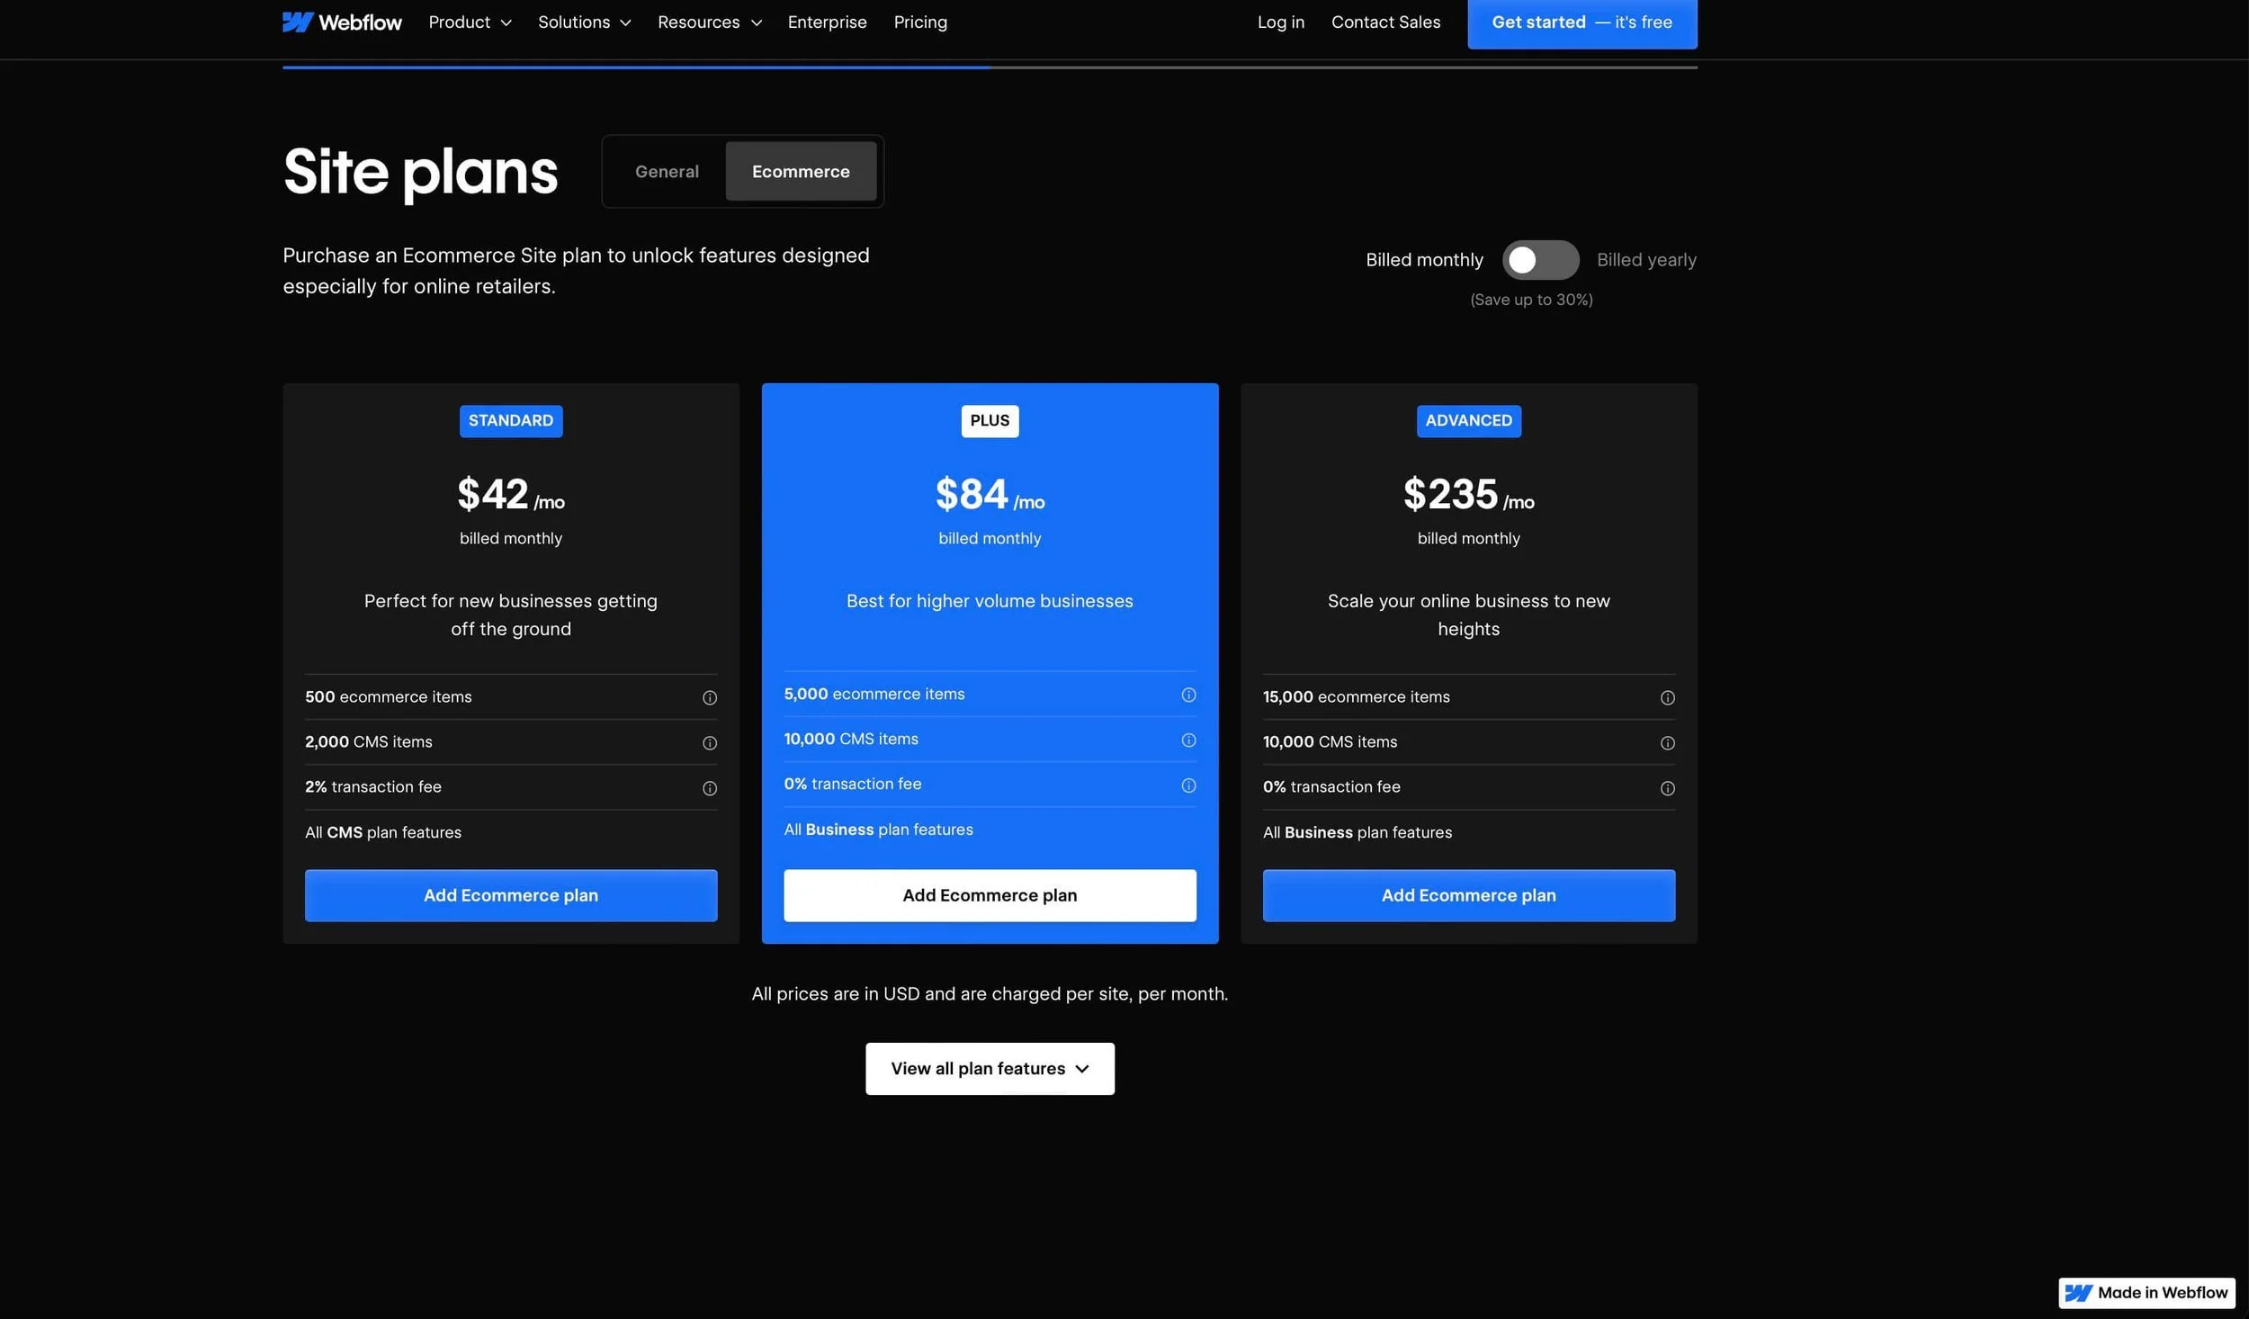This screenshot has height=1319, width=2249.
Task: Select the Billed yearly label
Action: point(1645,260)
